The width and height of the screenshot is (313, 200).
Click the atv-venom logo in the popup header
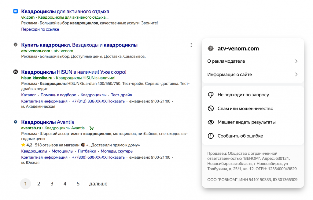point(211,49)
